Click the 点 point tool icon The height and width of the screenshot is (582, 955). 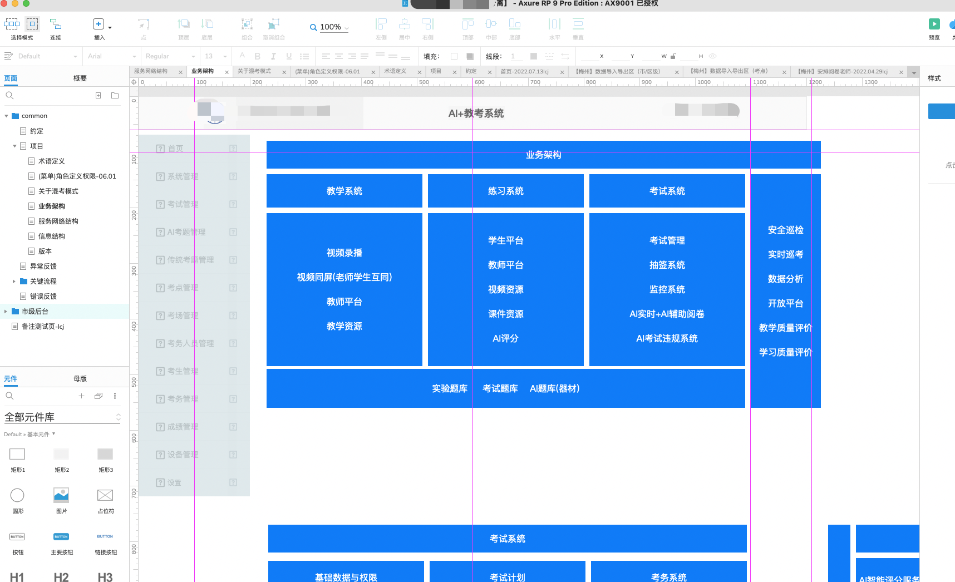144,24
